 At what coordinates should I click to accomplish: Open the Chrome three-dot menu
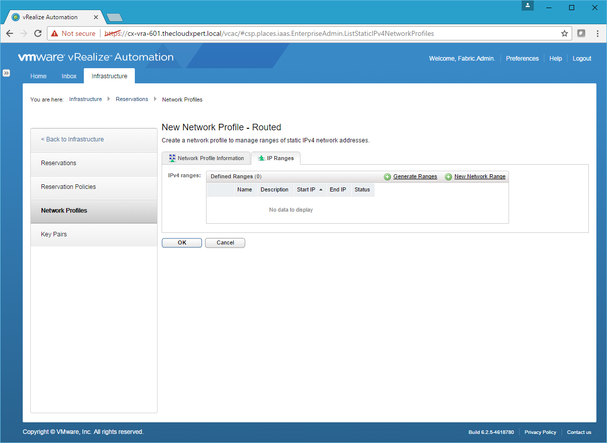(597, 33)
